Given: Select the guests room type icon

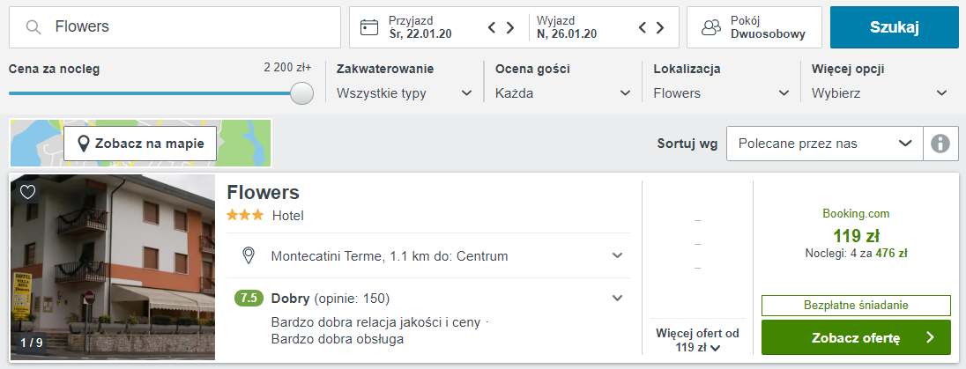Looking at the screenshot, I should [x=711, y=27].
